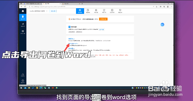Image resolution: width=193 pixels, height=101 pixels.
Task: Open the third blue link in the bottom card
Action: point(71,48)
